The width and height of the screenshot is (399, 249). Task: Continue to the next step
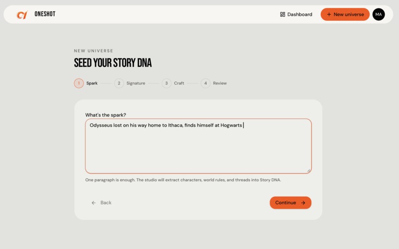point(291,202)
